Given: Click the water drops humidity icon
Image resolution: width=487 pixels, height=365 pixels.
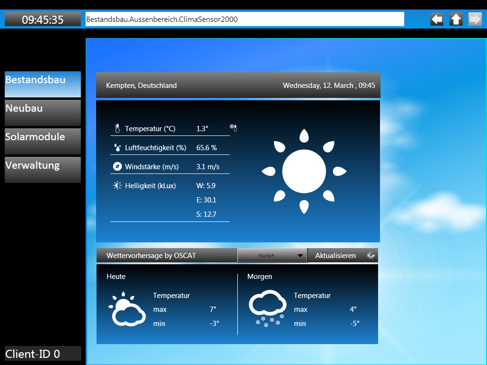Looking at the screenshot, I should (x=117, y=148).
